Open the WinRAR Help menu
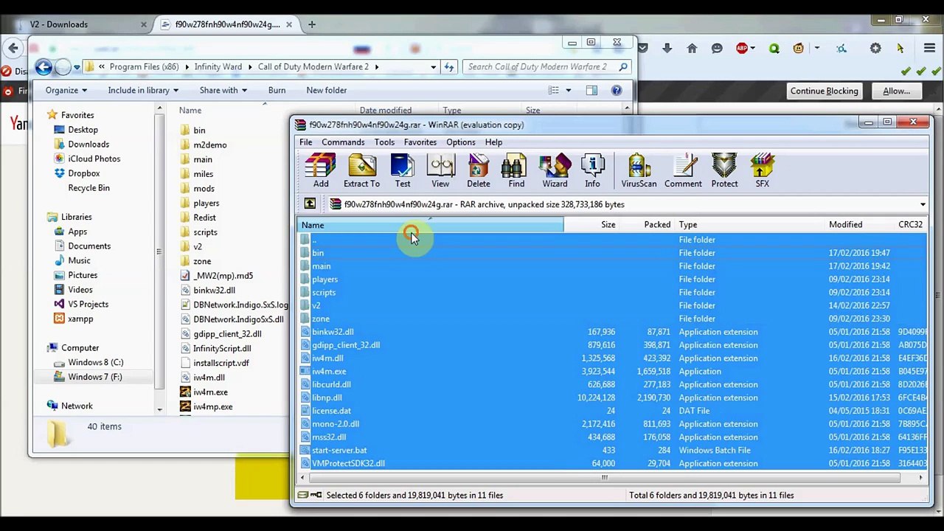This screenshot has width=944, height=531. point(493,142)
